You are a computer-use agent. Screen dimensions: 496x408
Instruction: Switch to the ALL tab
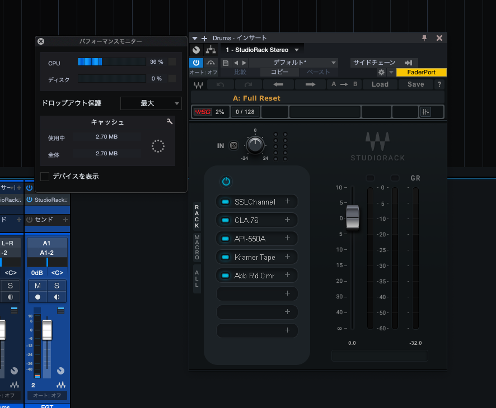[196, 278]
